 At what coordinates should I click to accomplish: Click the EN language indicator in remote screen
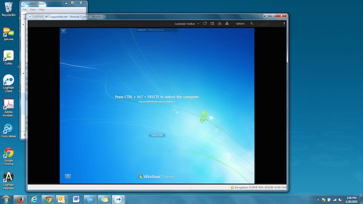[64, 31]
